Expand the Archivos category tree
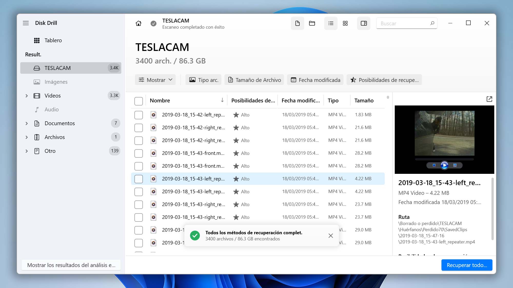The width and height of the screenshot is (513, 288). tap(26, 137)
